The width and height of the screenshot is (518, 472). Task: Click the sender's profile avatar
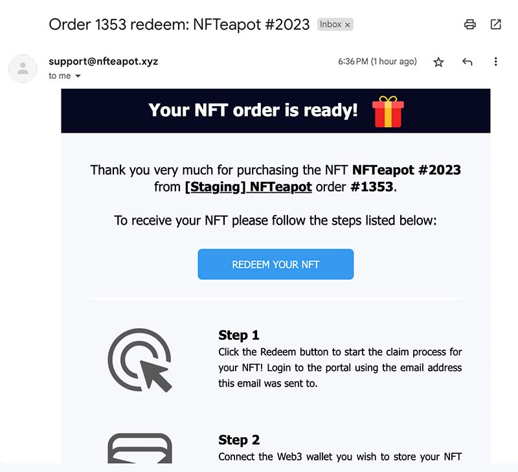pos(23,69)
